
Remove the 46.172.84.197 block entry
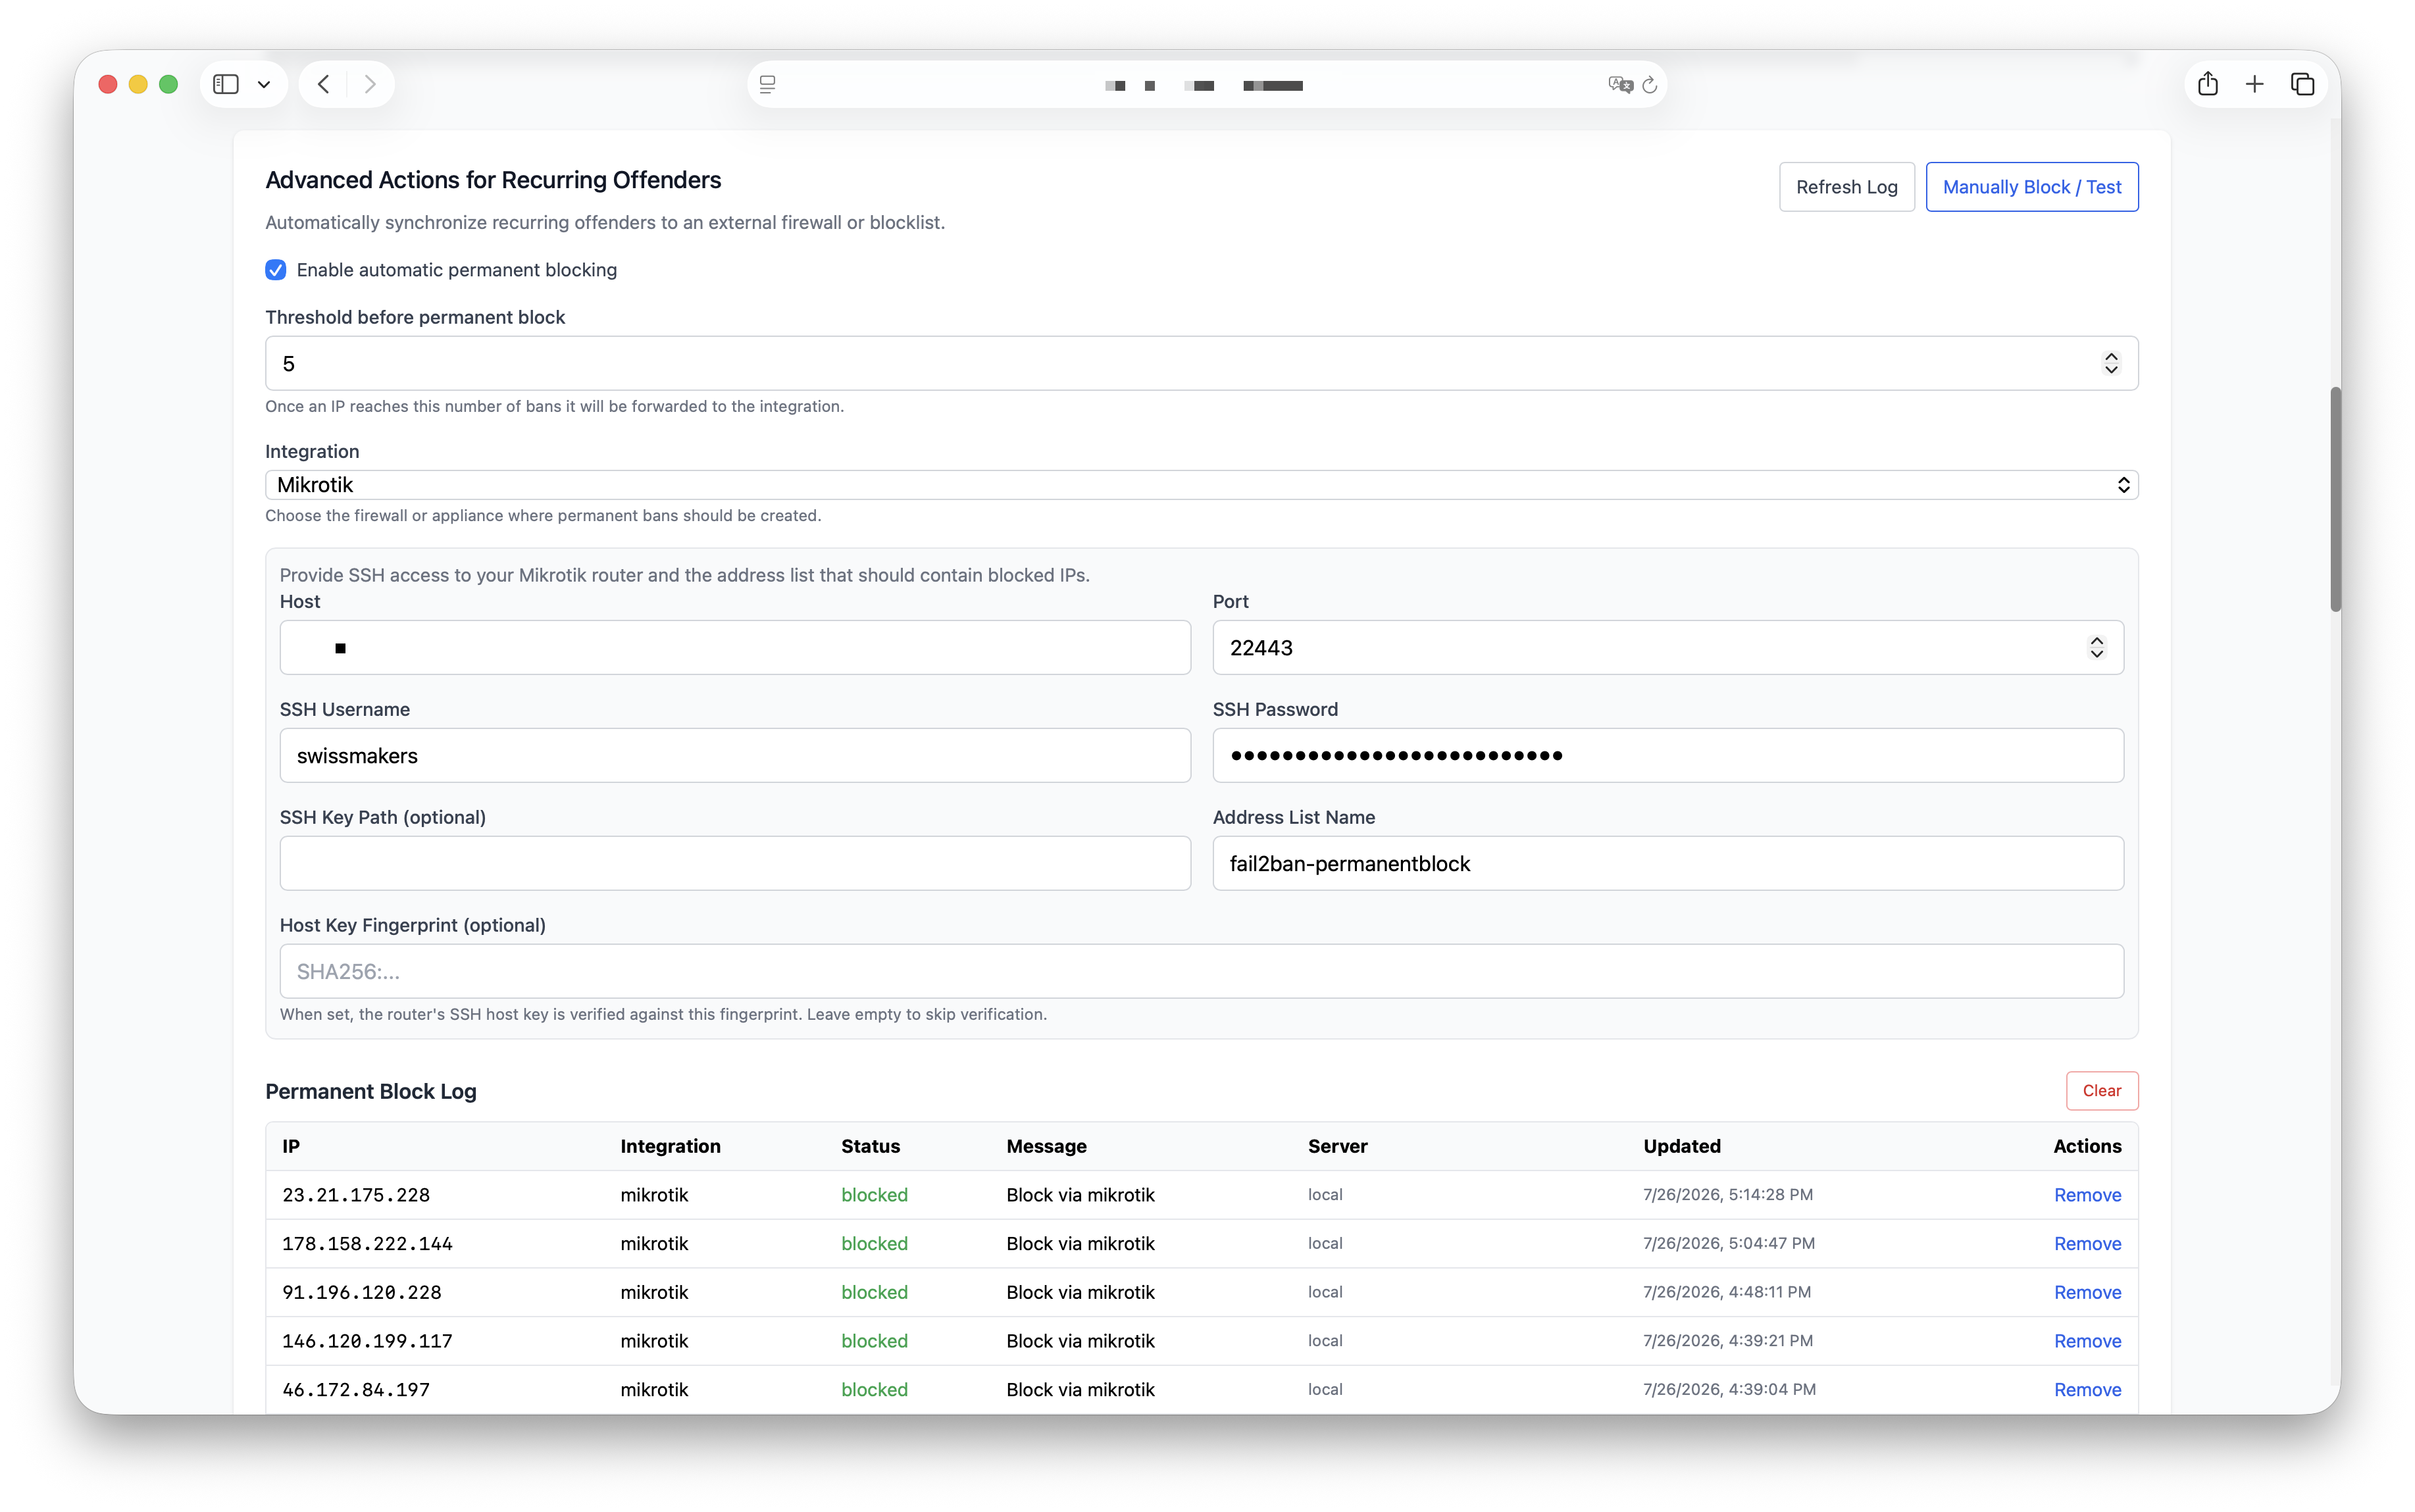2087,1390
